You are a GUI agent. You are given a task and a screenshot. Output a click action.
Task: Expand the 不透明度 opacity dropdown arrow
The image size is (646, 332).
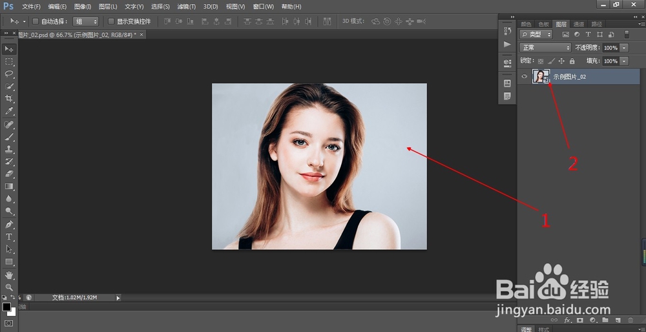[x=624, y=48]
